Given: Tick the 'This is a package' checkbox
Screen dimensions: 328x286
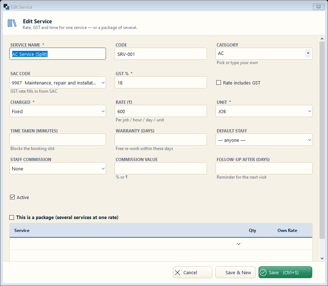Looking at the screenshot, I should click(x=12, y=217).
